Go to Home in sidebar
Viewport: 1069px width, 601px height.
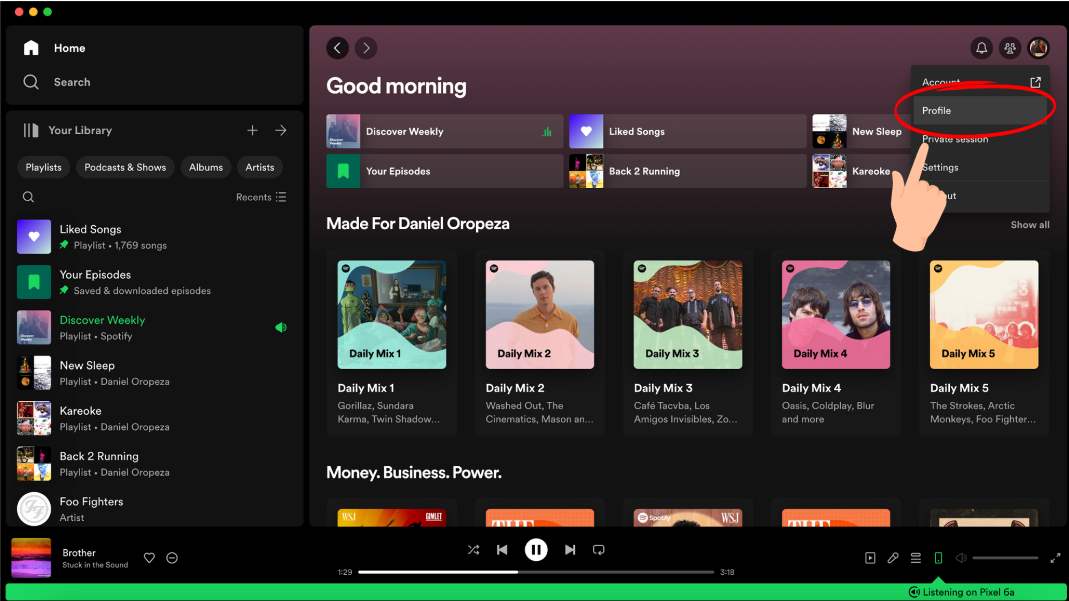(x=54, y=48)
